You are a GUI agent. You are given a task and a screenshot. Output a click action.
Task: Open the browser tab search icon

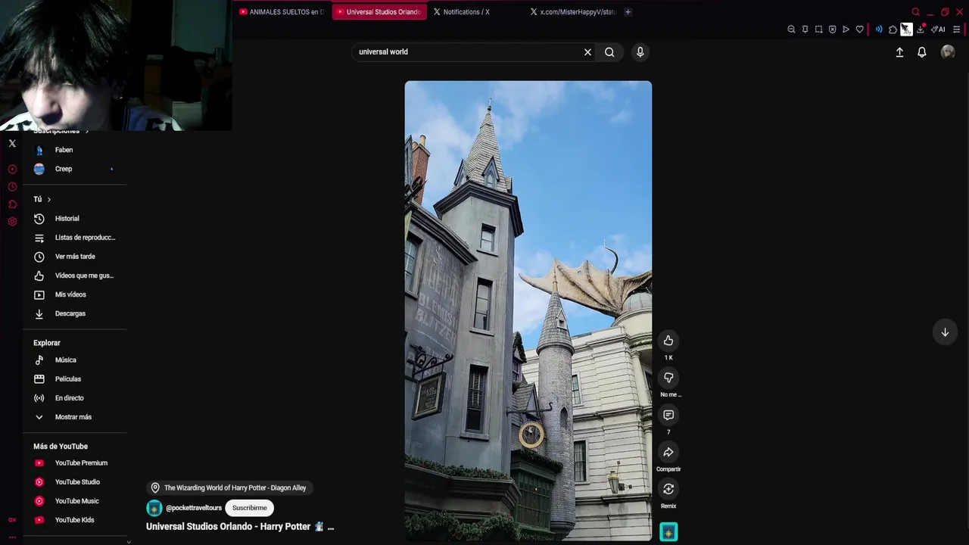click(x=915, y=12)
